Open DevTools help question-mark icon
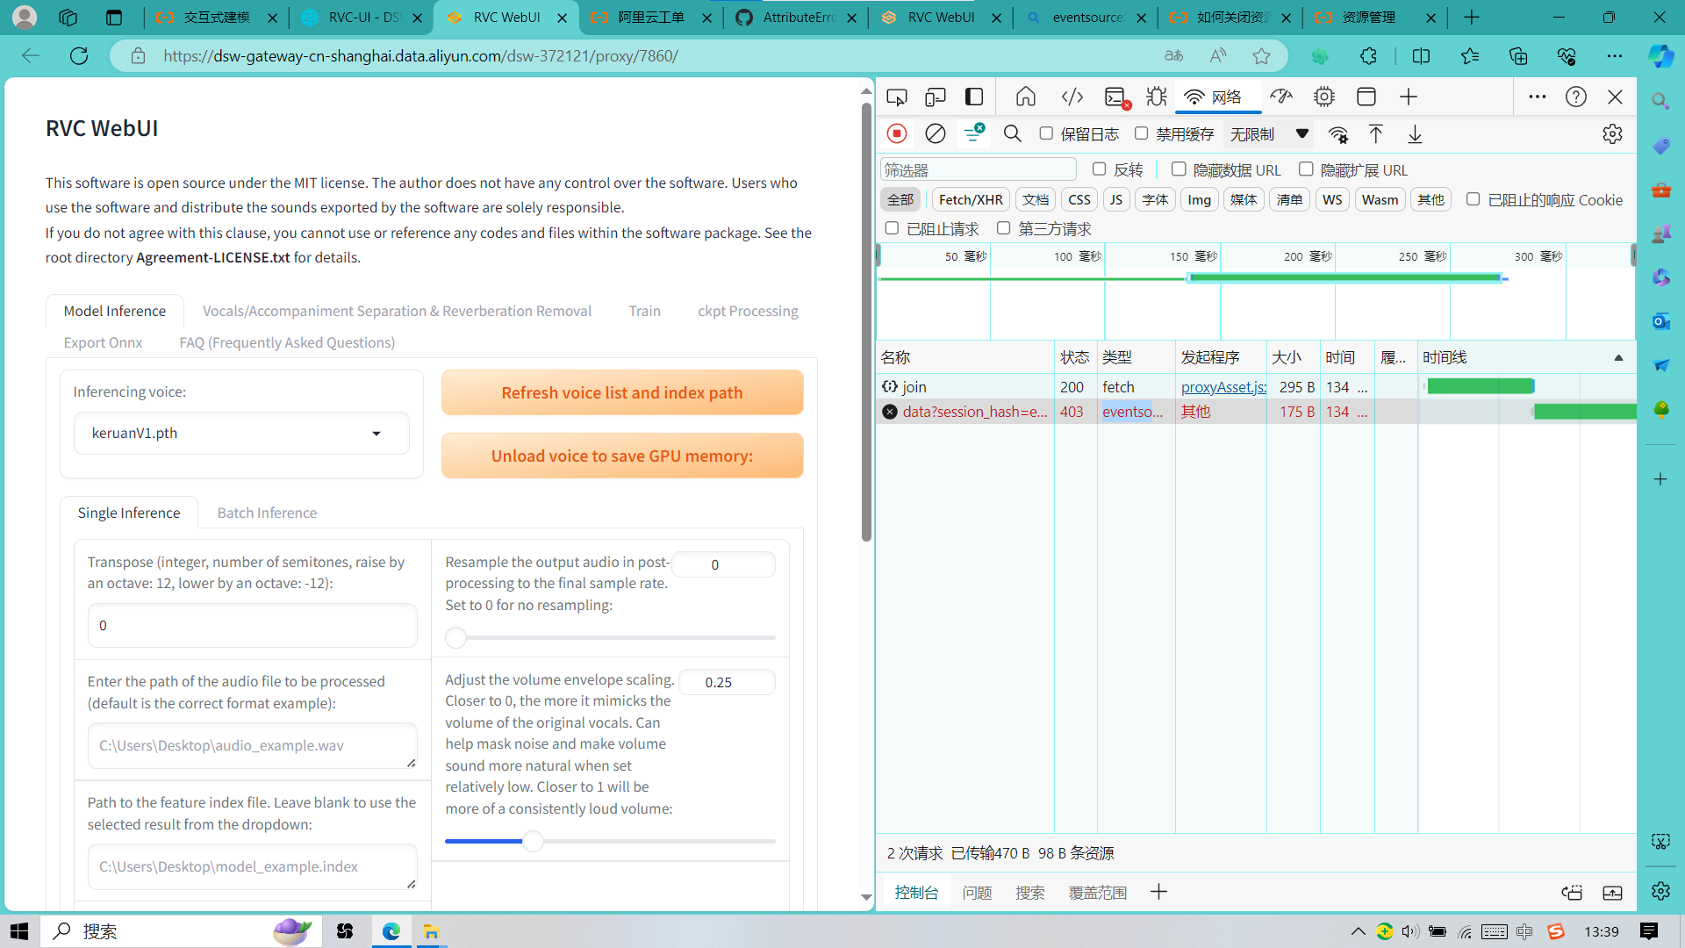This screenshot has height=948, width=1685. [1576, 97]
